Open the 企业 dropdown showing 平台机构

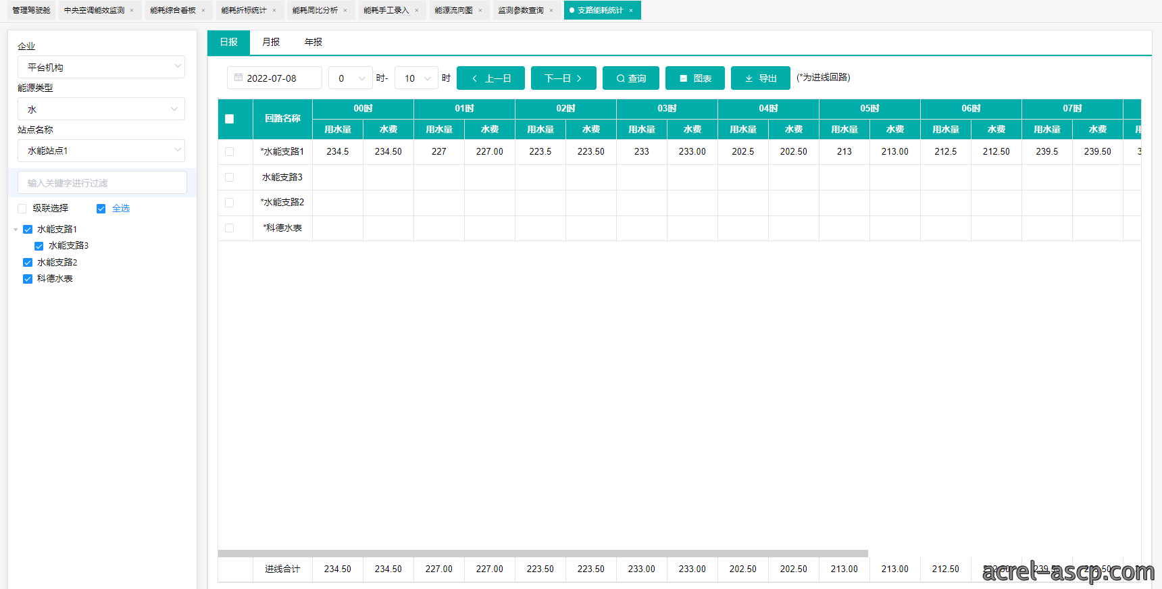pos(101,67)
